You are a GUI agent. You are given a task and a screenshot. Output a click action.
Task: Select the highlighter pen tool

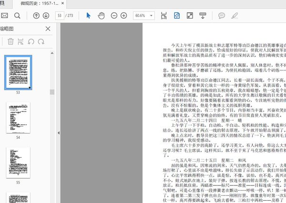[235, 16]
